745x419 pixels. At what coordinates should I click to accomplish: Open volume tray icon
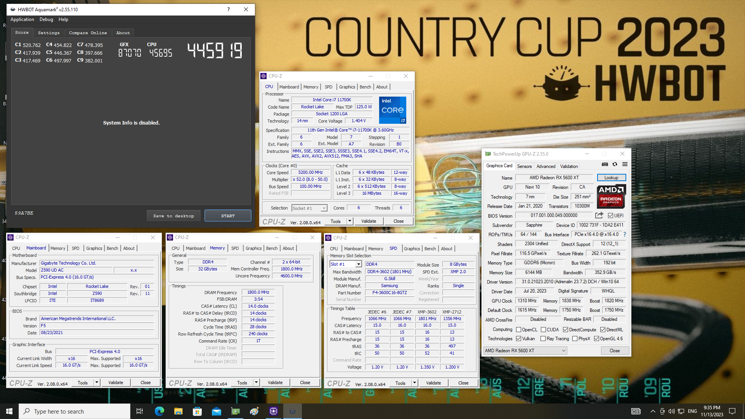tap(671, 411)
